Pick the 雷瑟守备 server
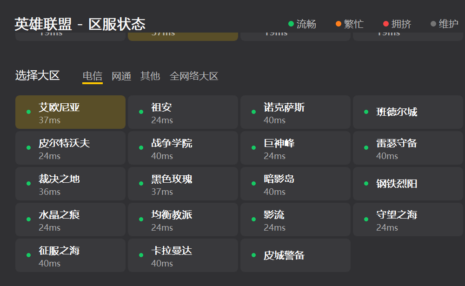Screen dimensions: 465x286 coord(408,148)
